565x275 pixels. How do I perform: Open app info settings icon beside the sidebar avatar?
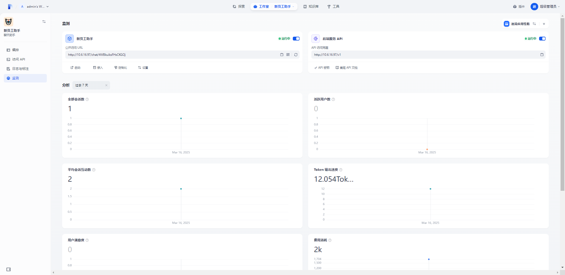tap(44, 21)
